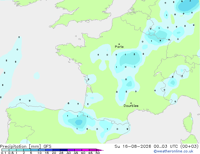The height and width of the screenshot is (154, 200).
Task: Click the 'GFS' model label
Action: [x=47, y=146]
